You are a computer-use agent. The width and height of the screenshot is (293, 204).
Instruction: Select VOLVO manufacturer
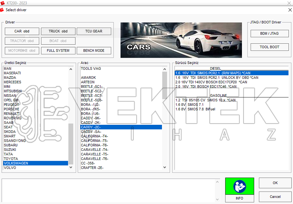tap(35, 168)
